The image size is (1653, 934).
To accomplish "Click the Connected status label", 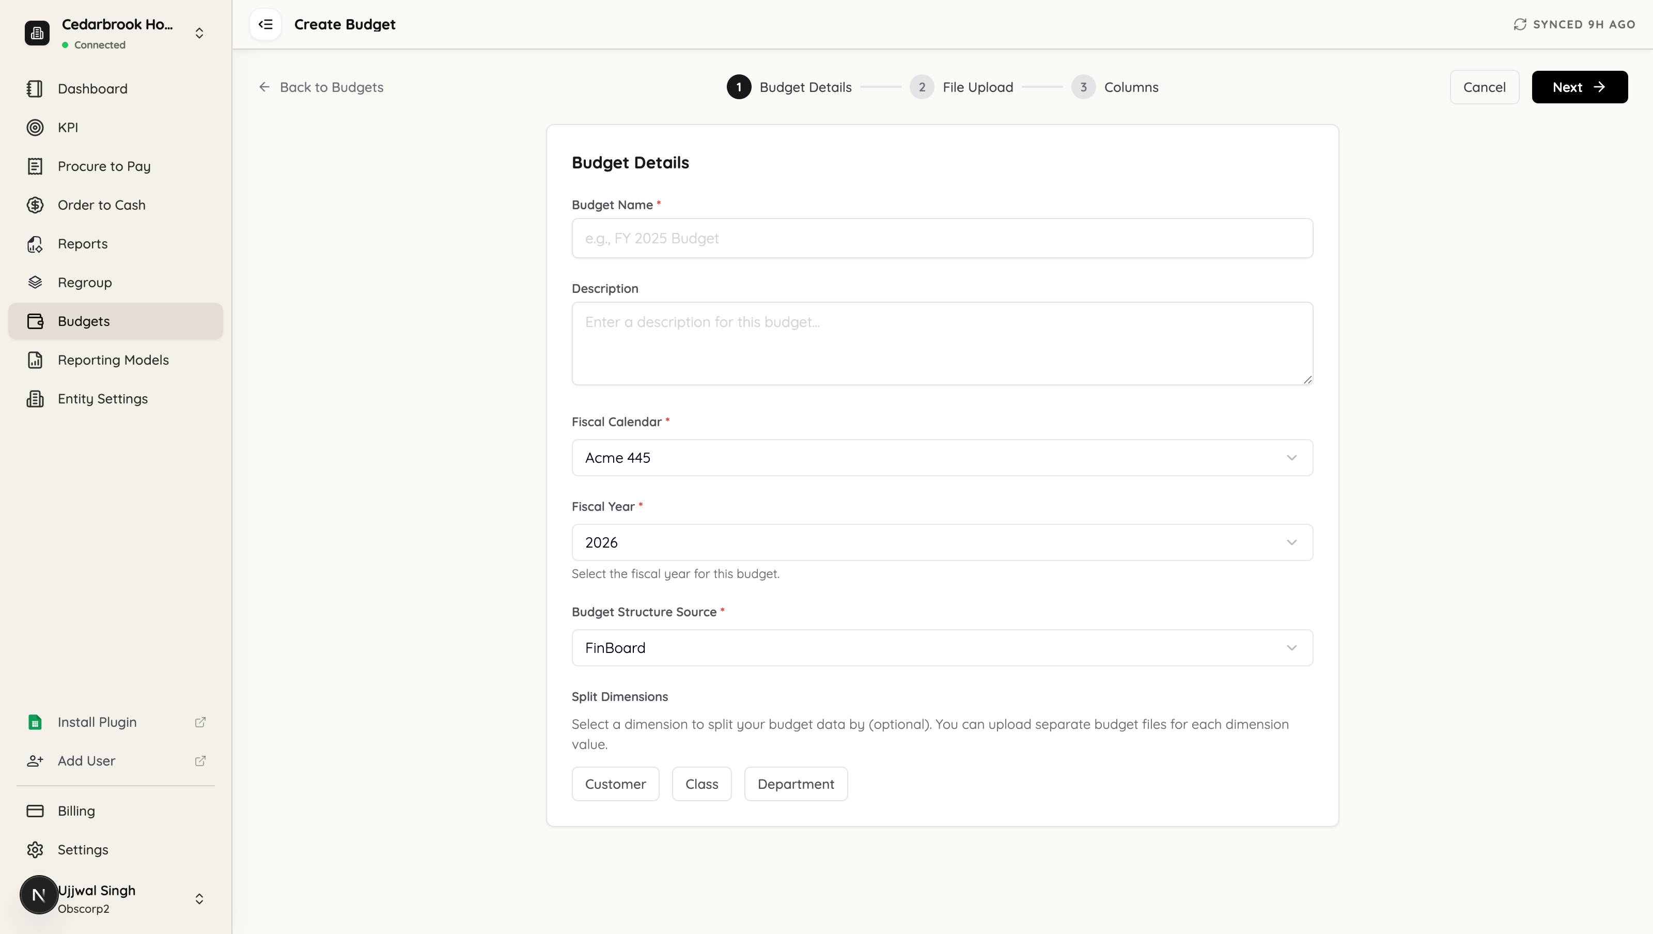I will (x=100, y=45).
